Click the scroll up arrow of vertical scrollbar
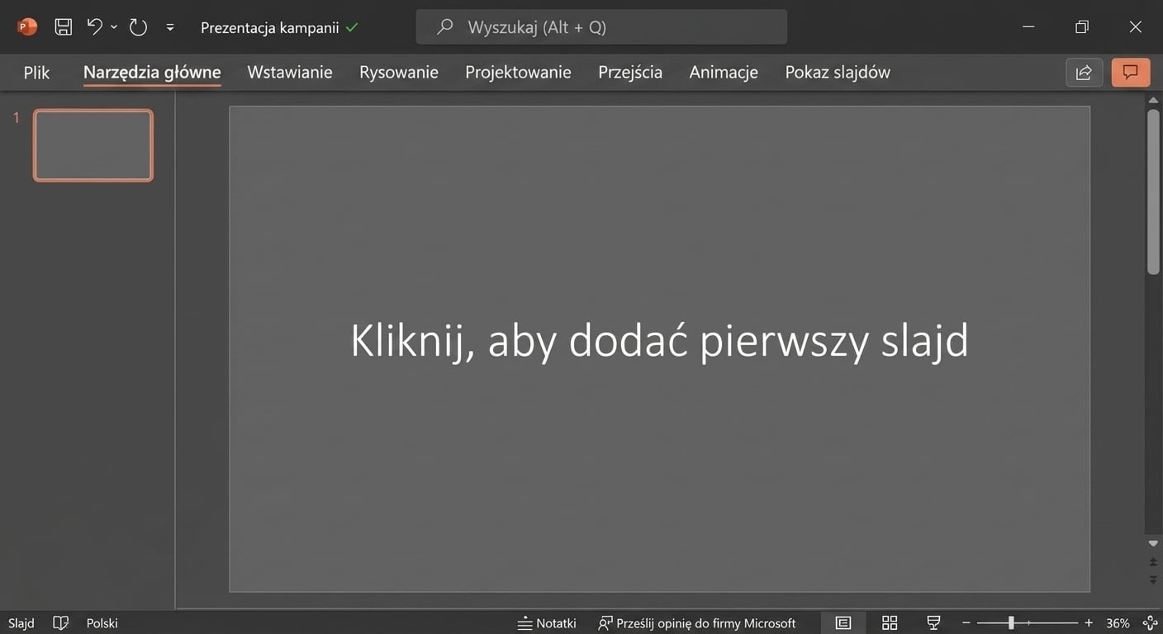This screenshot has height=634, width=1163. (1153, 101)
